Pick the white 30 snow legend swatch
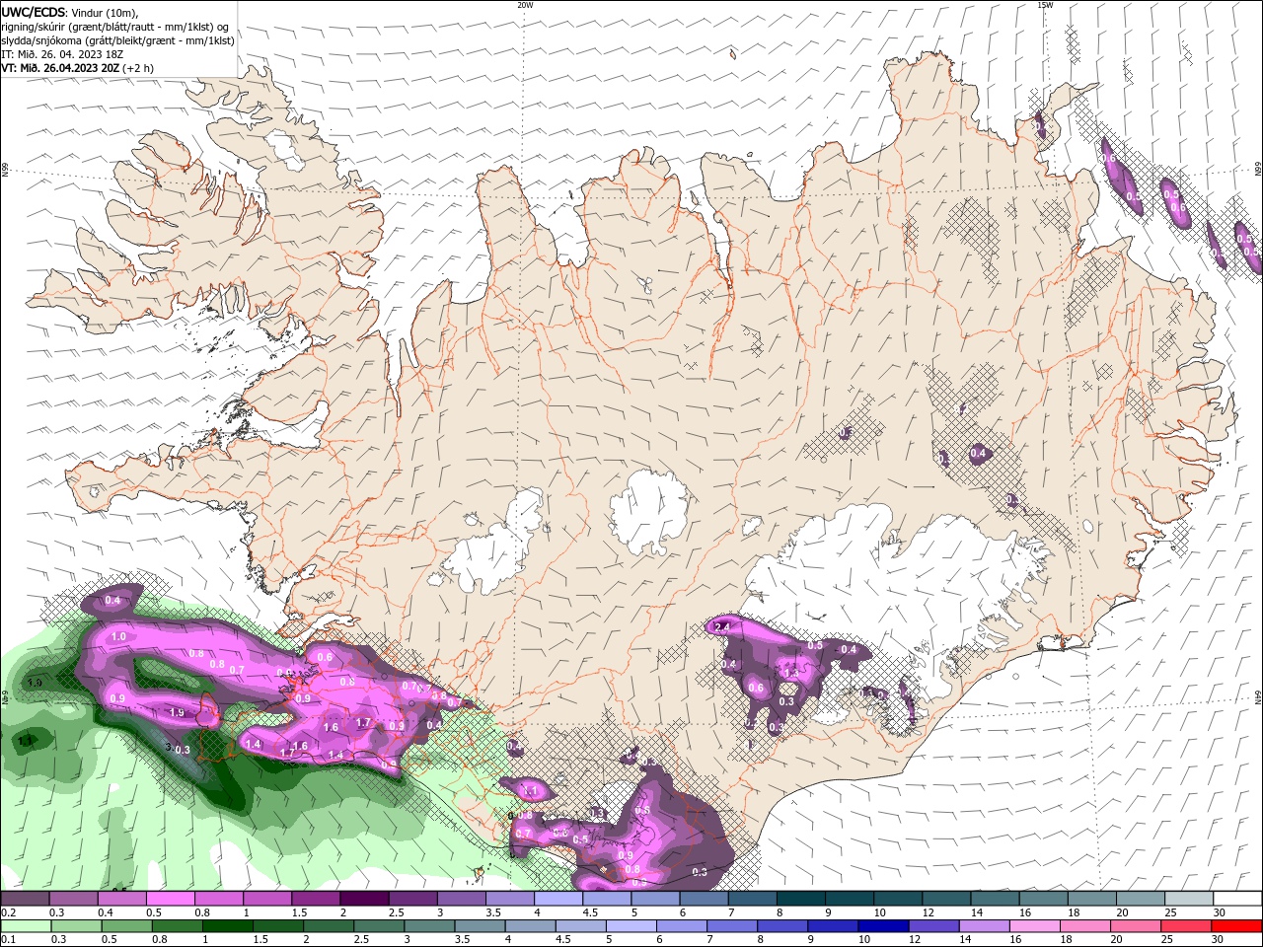Image resolution: width=1263 pixels, height=947 pixels. pos(1236,899)
